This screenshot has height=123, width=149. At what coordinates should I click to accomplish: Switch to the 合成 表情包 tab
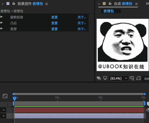[123, 4]
